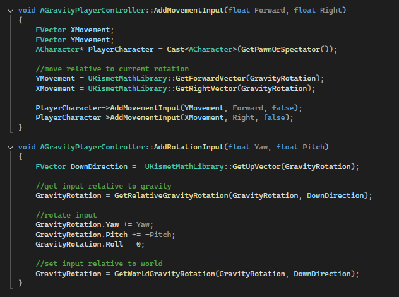Click GetRightVector in the XMovement assignment
The height and width of the screenshot is (297, 399).
pyautogui.click(x=206, y=88)
